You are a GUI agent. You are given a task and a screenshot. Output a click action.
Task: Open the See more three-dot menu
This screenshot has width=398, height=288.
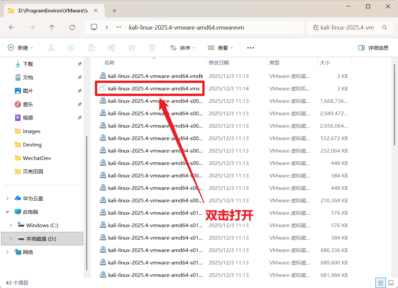pos(251,48)
